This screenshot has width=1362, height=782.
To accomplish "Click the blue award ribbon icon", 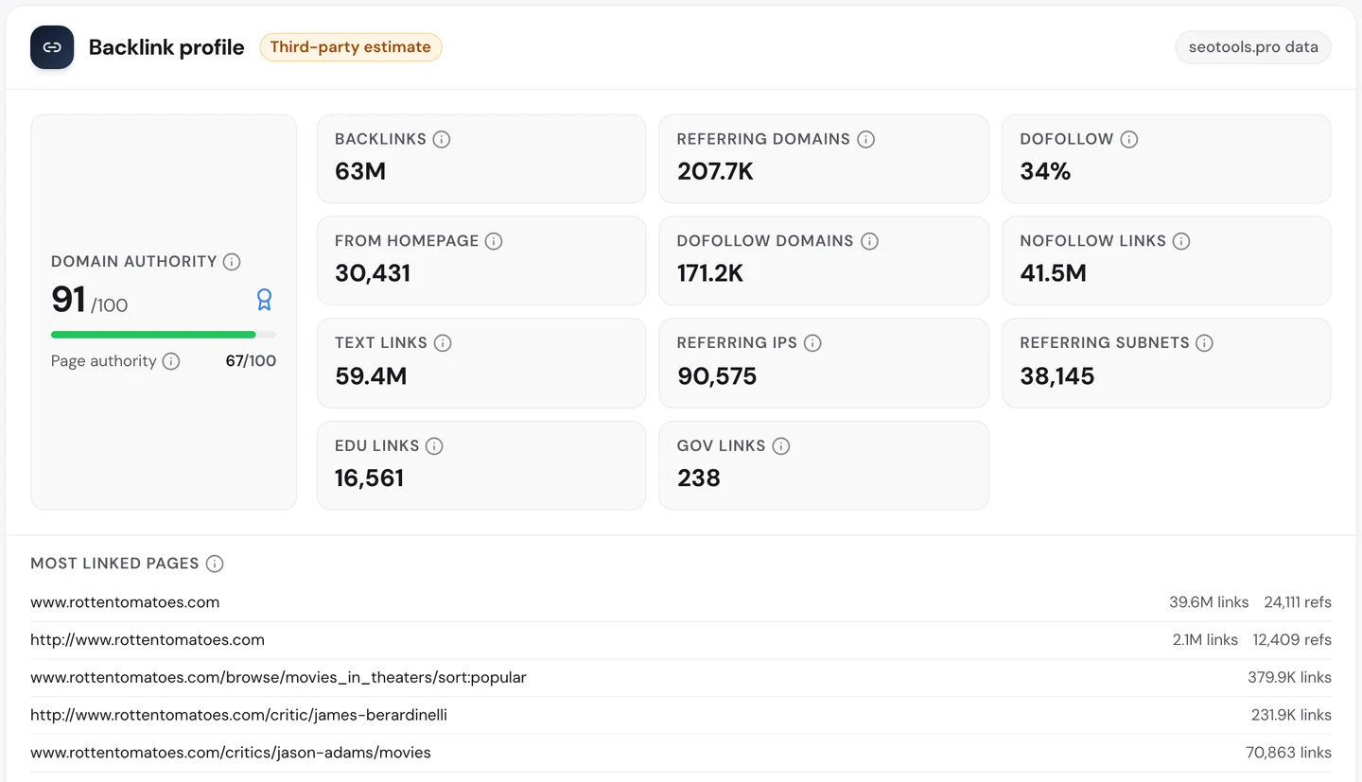I will [265, 300].
